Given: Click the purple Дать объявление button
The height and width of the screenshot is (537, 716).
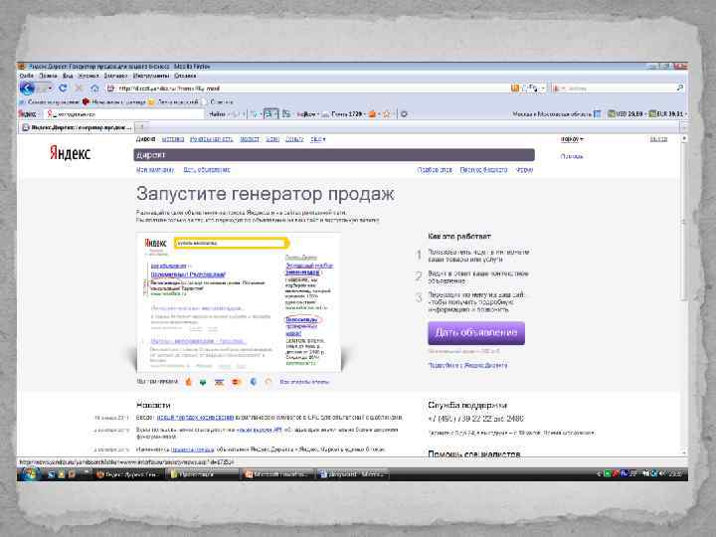Looking at the screenshot, I should (476, 333).
